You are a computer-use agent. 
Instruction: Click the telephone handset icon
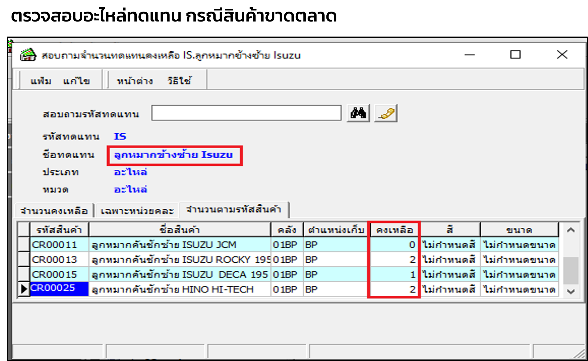[x=386, y=113]
